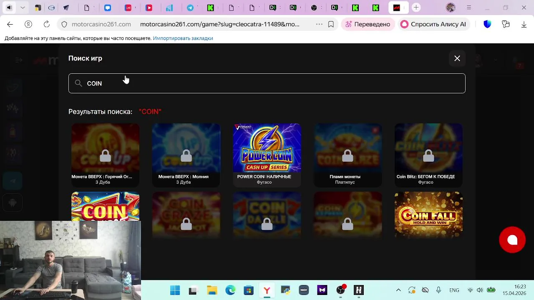
Task: Open Yandex home button in toolbar
Action: [28, 24]
